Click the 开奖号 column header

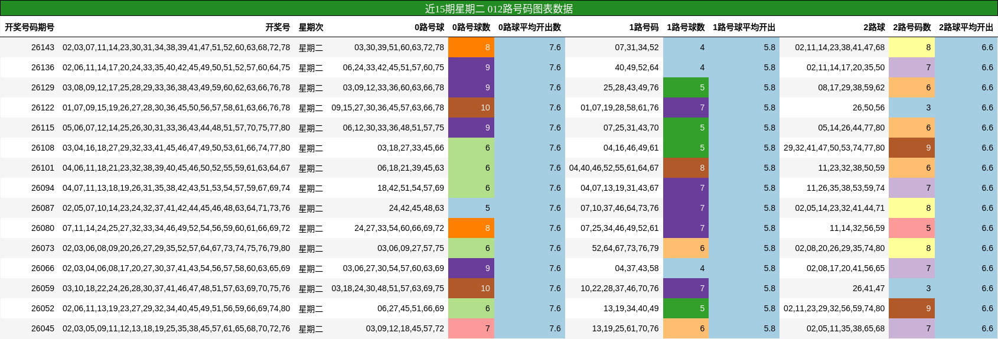278,27
